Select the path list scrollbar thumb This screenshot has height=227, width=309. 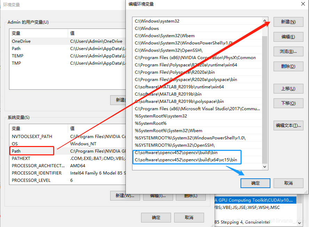click(265, 99)
